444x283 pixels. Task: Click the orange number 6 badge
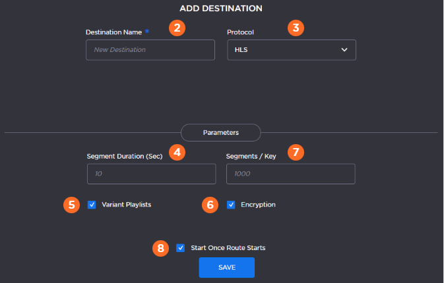point(210,205)
